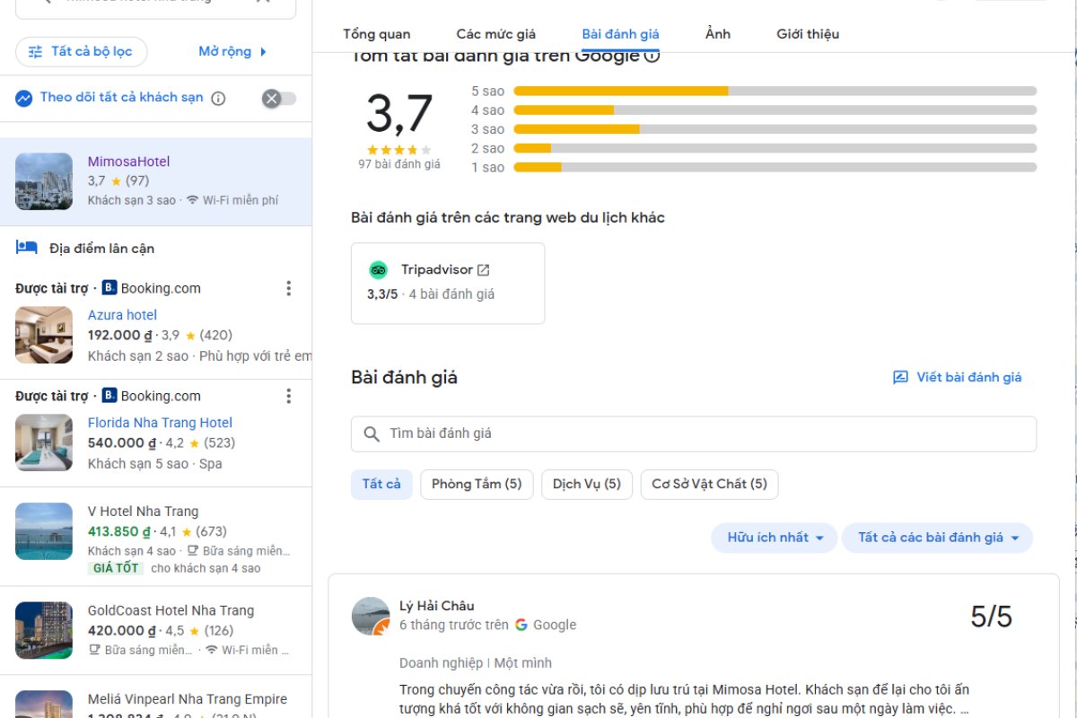Click the info icon beside hotel tracking option
Viewport: 1077px width, 718px height.
coord(218,98)
